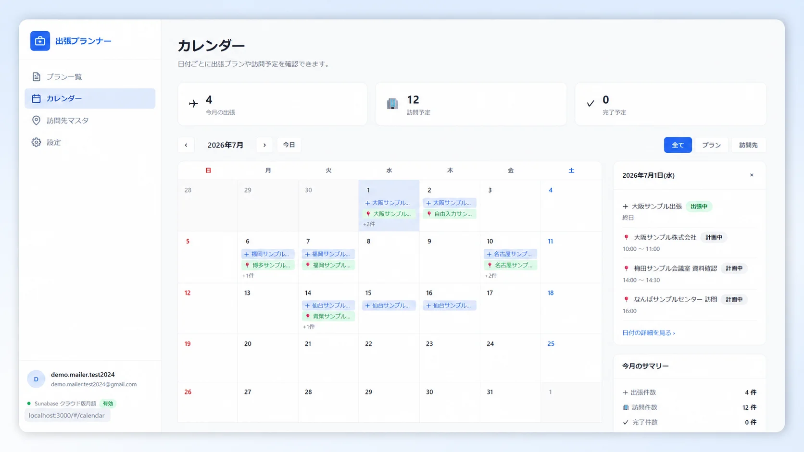Open green 名古屋サンプ visit event on July 10
Image resolution: width=804 pixels, height=452 pixels.
[x=510, y=265]
